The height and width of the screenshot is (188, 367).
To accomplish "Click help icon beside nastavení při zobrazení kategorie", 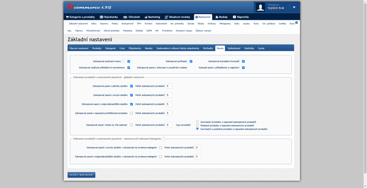I will [163, 139].
